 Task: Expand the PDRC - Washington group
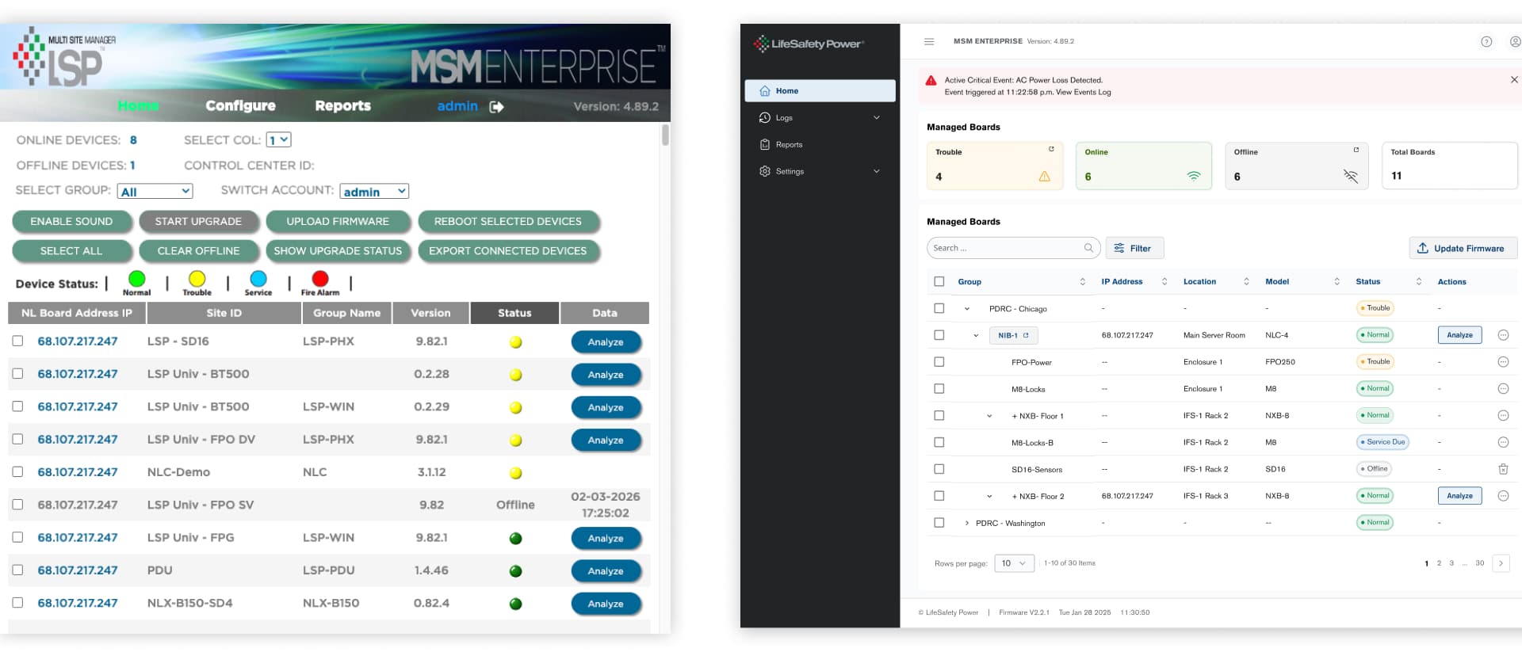[967, 523]
